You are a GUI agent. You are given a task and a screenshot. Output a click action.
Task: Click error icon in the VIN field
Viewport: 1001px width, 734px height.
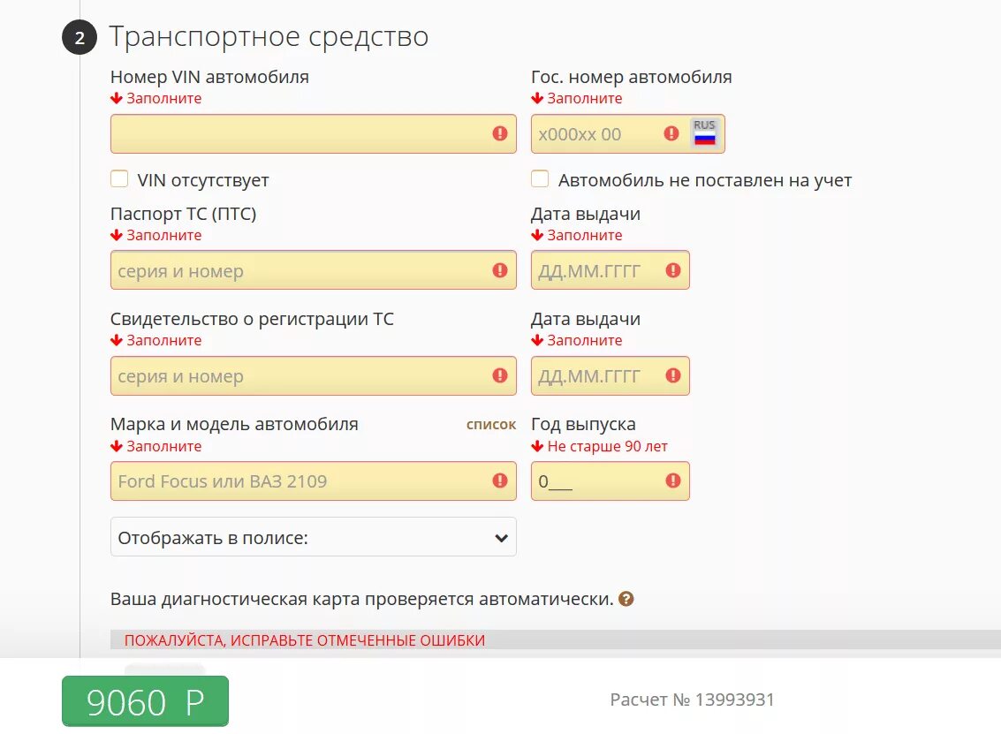point(500,133)
